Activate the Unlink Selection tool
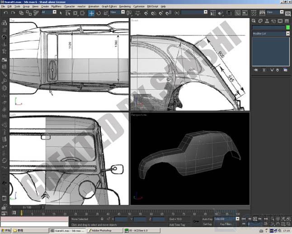 (28, 13)
